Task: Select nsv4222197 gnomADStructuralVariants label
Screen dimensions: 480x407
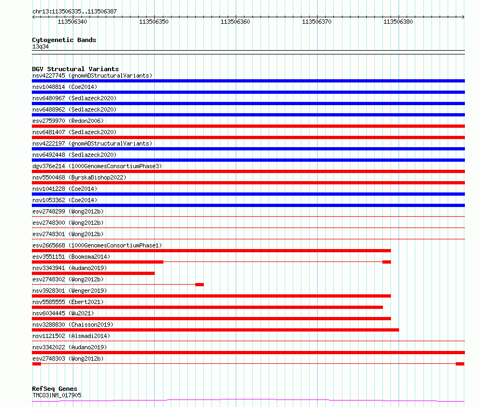Action: click(92, 143)
